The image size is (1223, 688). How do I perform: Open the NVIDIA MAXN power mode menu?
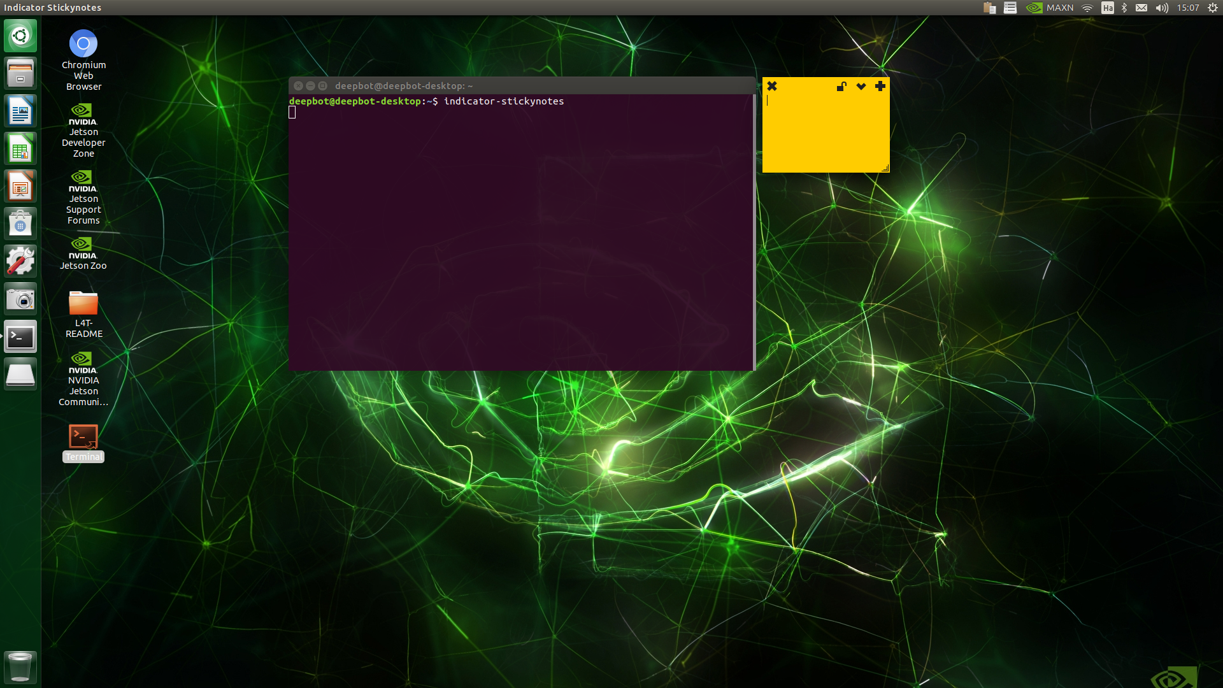point(1050,8)
